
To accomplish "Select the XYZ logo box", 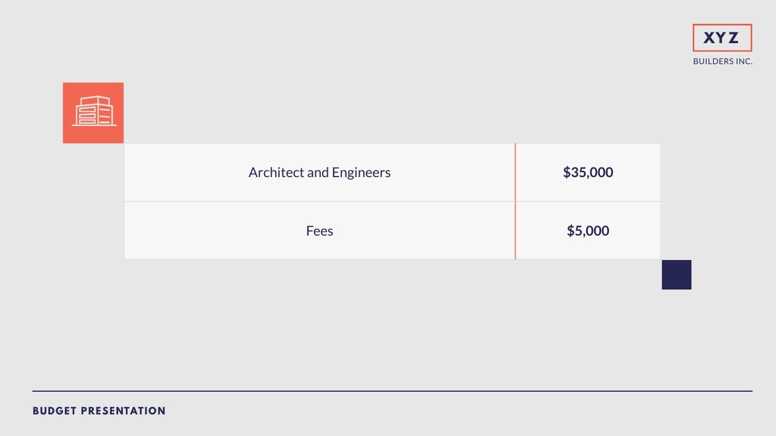I will [722, 38].
